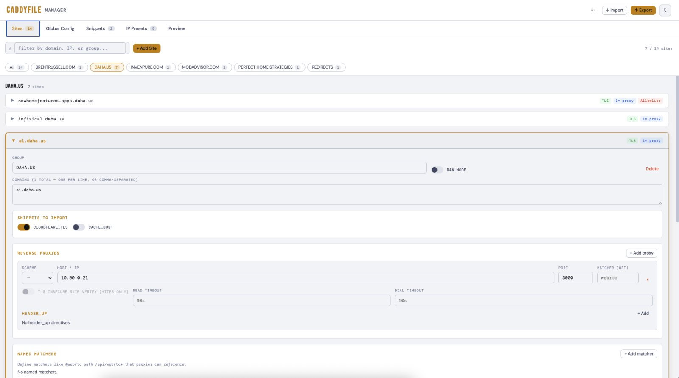The width and height of the screenshot is (679, 378).
Task: Select the DAHA.US group chip
Action: pos(107,67)
